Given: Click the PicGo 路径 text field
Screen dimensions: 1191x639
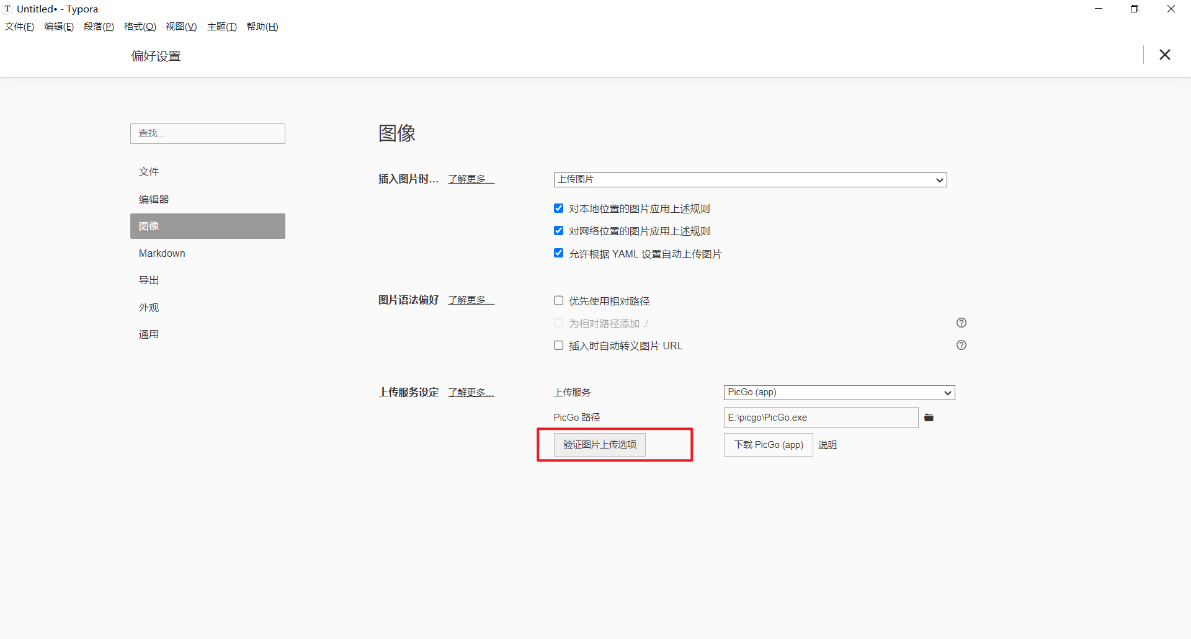Looking at the screenshot, I should [x=821, y=418].
